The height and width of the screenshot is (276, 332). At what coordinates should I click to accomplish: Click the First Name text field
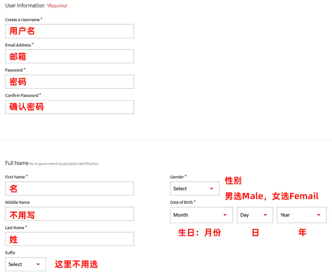(69, 189)
